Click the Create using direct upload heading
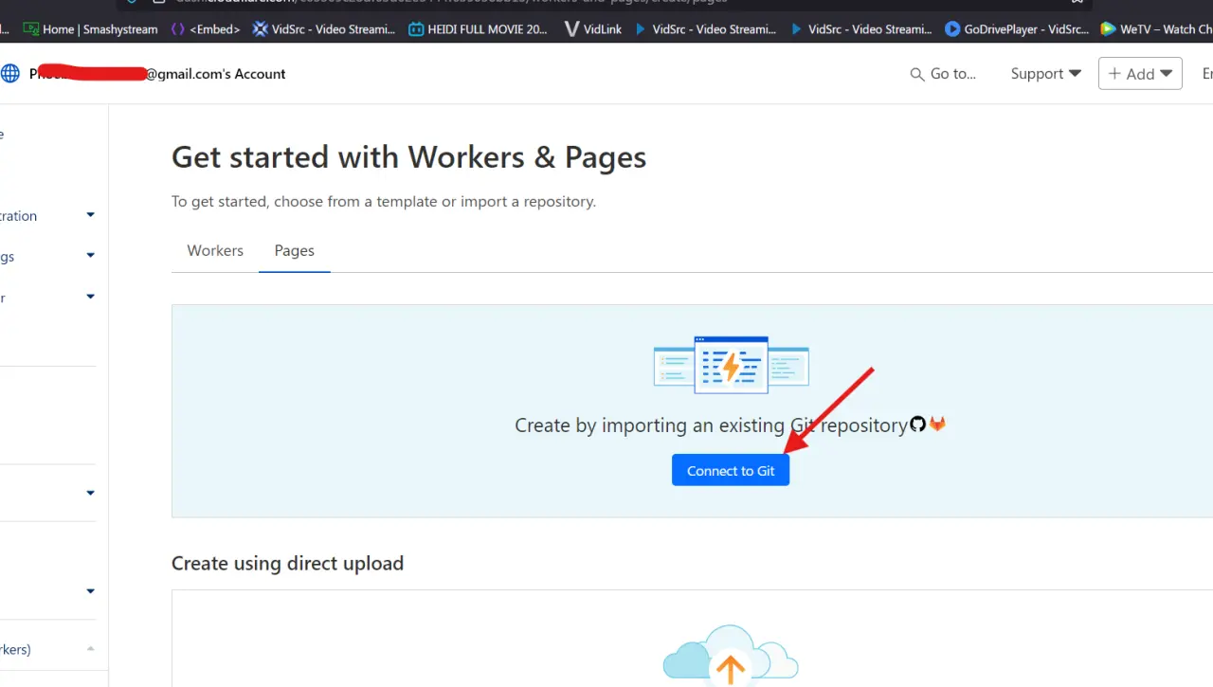Screen dimensions: 1213x687 coord(287,563)
